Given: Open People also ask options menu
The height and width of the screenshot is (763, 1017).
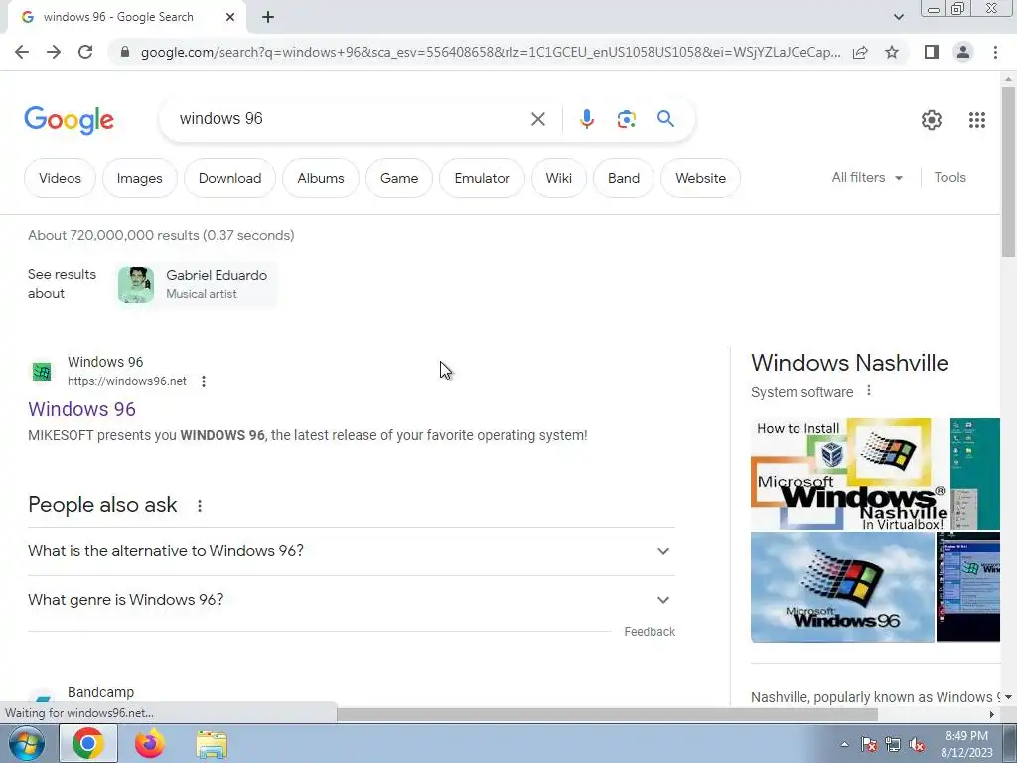Looking at the screenshot, I should tap(199, 506).
